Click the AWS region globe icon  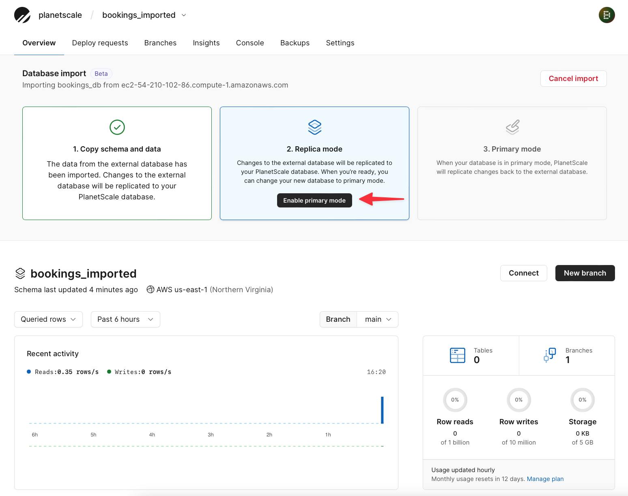(150, 290)
